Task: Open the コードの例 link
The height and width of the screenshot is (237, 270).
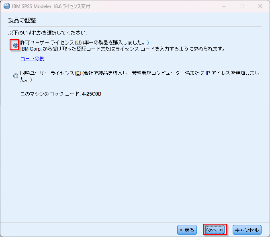Action: [33, 59]
